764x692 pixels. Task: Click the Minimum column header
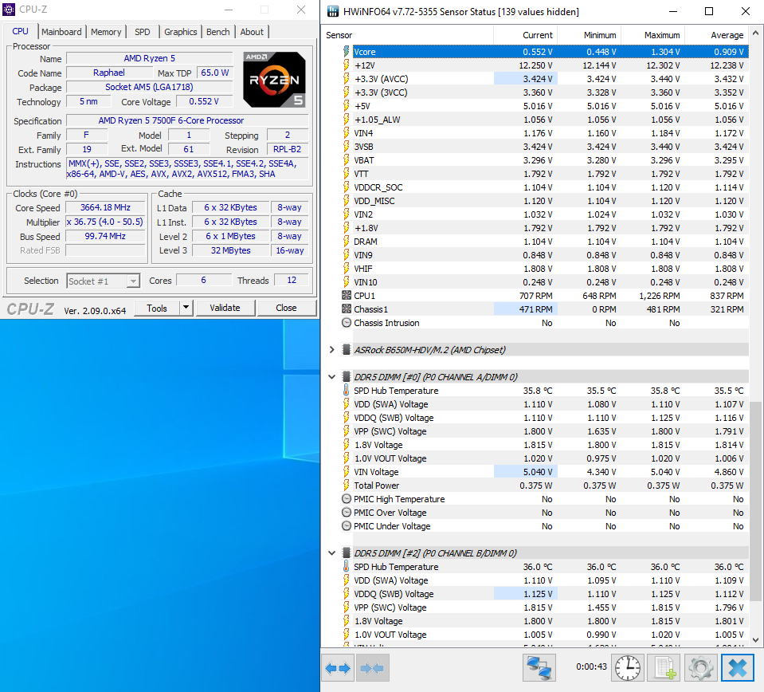[x=589, y=35]
